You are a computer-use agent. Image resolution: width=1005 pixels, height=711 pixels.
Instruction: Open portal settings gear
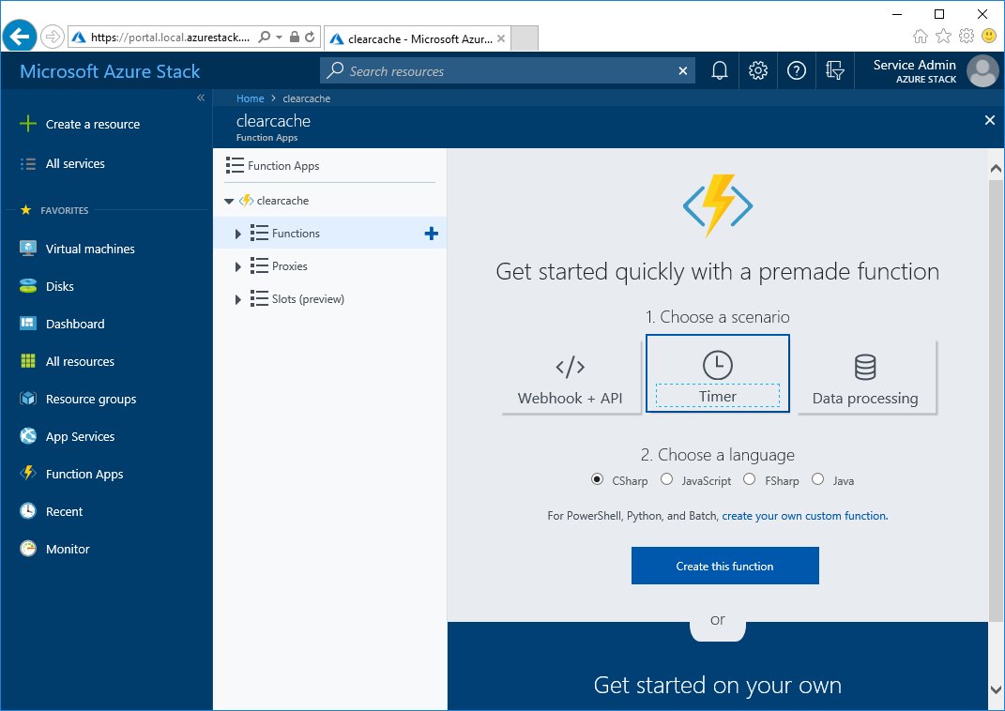757,70
